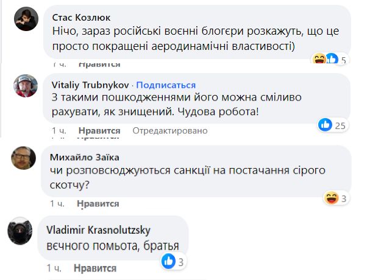Click the laughing reaction on Михайло Заїка's comment
Viewport: 367px width, 280px height.
(x=331, y=198)
